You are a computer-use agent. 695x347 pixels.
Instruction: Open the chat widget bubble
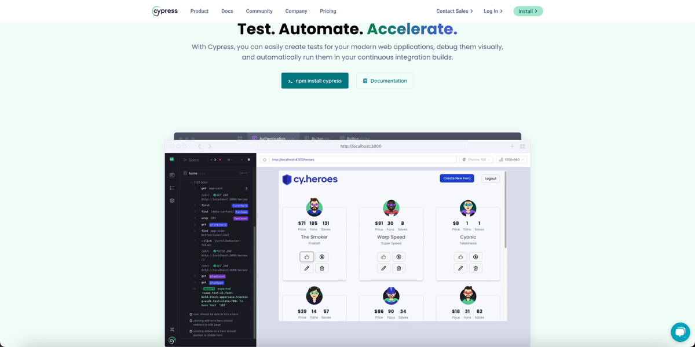coord(680,332)
